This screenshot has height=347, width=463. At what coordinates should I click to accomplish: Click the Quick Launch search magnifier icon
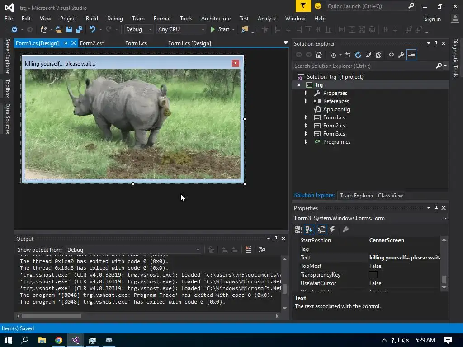tap(411, 6)
